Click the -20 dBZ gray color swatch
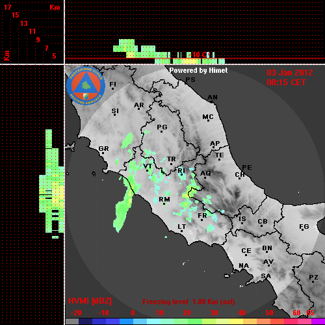 pyautogui.click(x=72, y=322)
